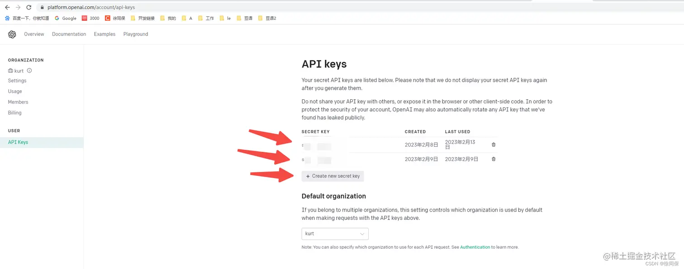Open Members in the sidebar

pyautogui.click(x=18, y=102)
